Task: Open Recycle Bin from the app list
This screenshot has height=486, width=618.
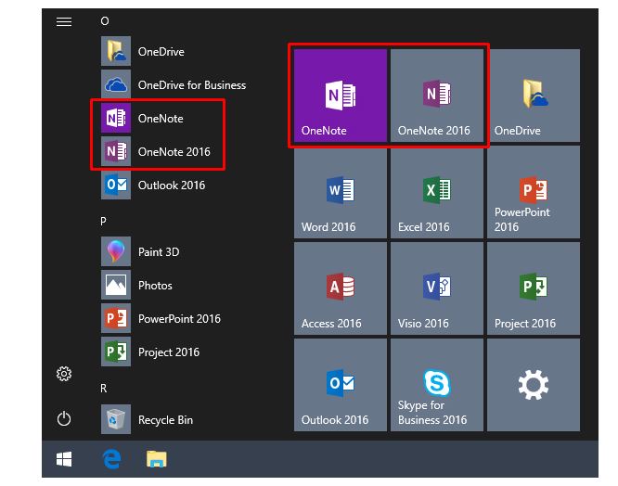Action: coord(147,420)
